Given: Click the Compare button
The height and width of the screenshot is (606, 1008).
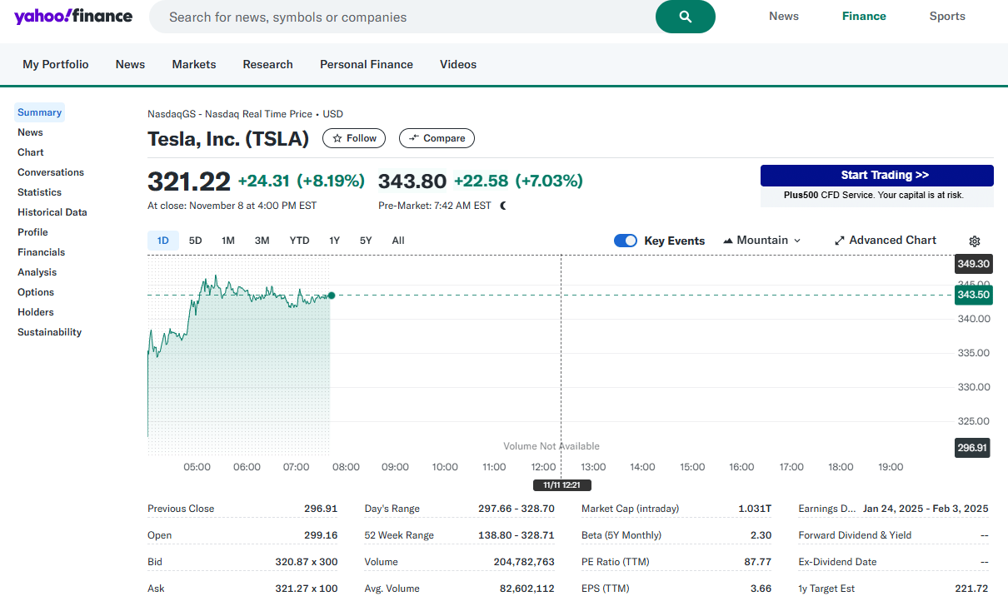Looking at the screenshot, I should [x=437, y=138].
